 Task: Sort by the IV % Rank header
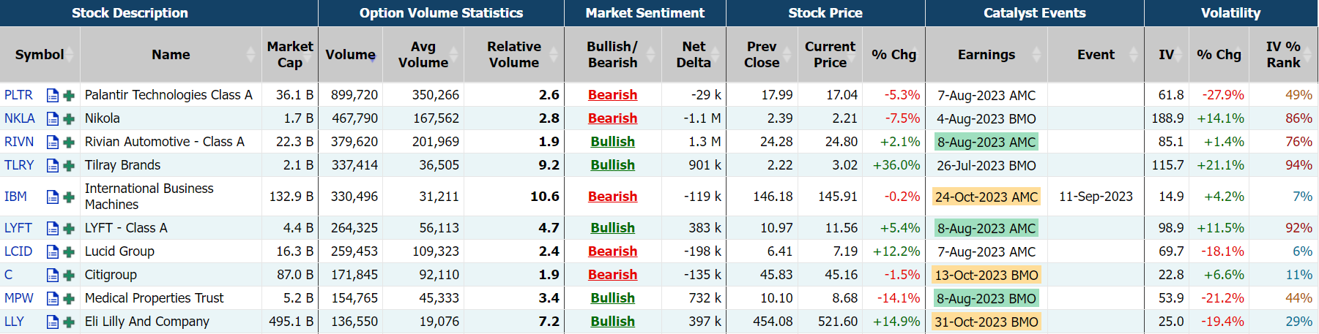1283,55
